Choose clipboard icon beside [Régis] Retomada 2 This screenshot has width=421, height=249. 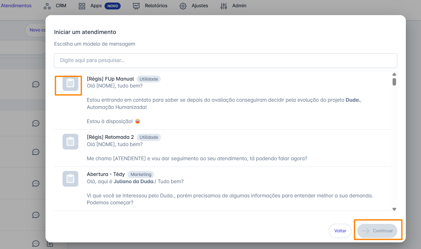70,142
